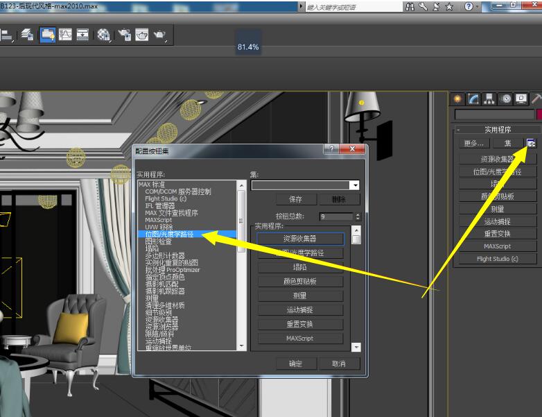
Task: Click the wrench icon in title bar
Action: 423,6
